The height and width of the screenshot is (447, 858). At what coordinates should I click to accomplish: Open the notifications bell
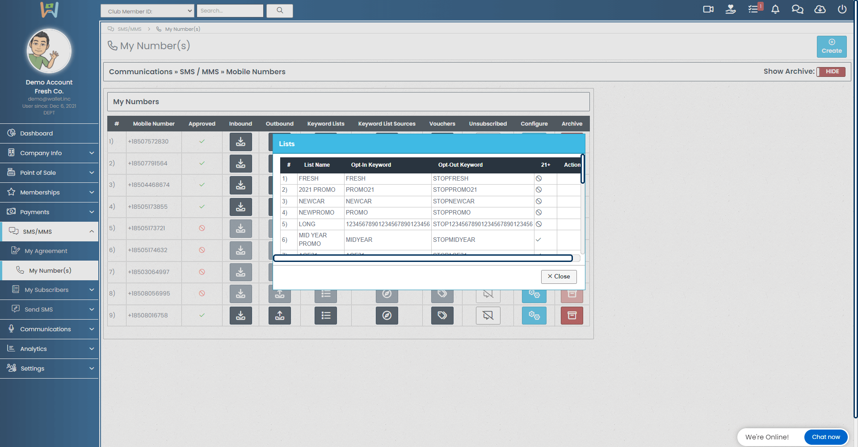[x=775, y=9]
